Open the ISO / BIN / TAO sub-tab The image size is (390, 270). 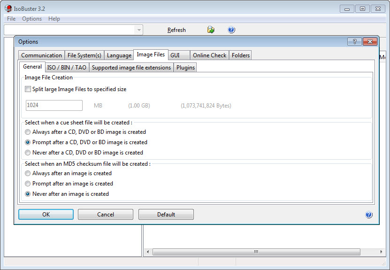coord(67,68)
